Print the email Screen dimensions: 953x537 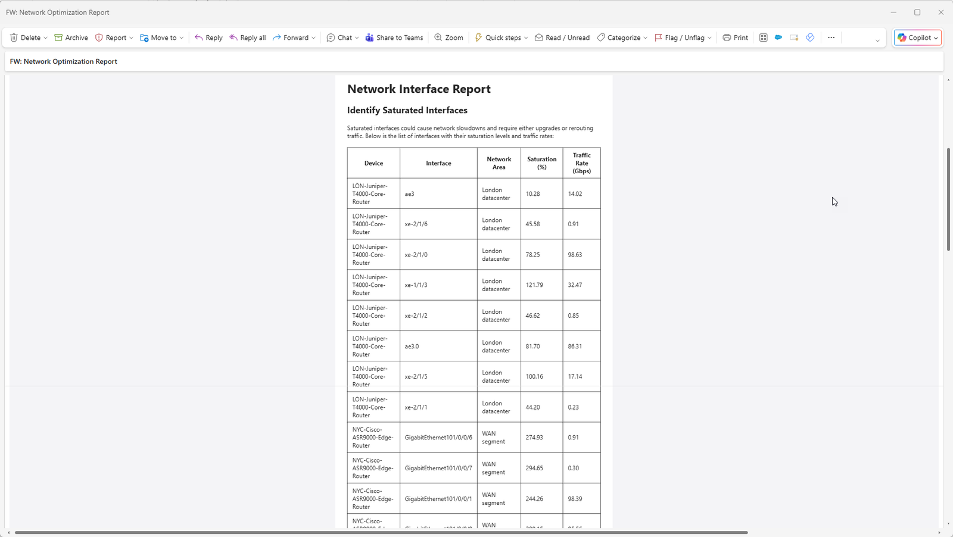tap(735, 38)
